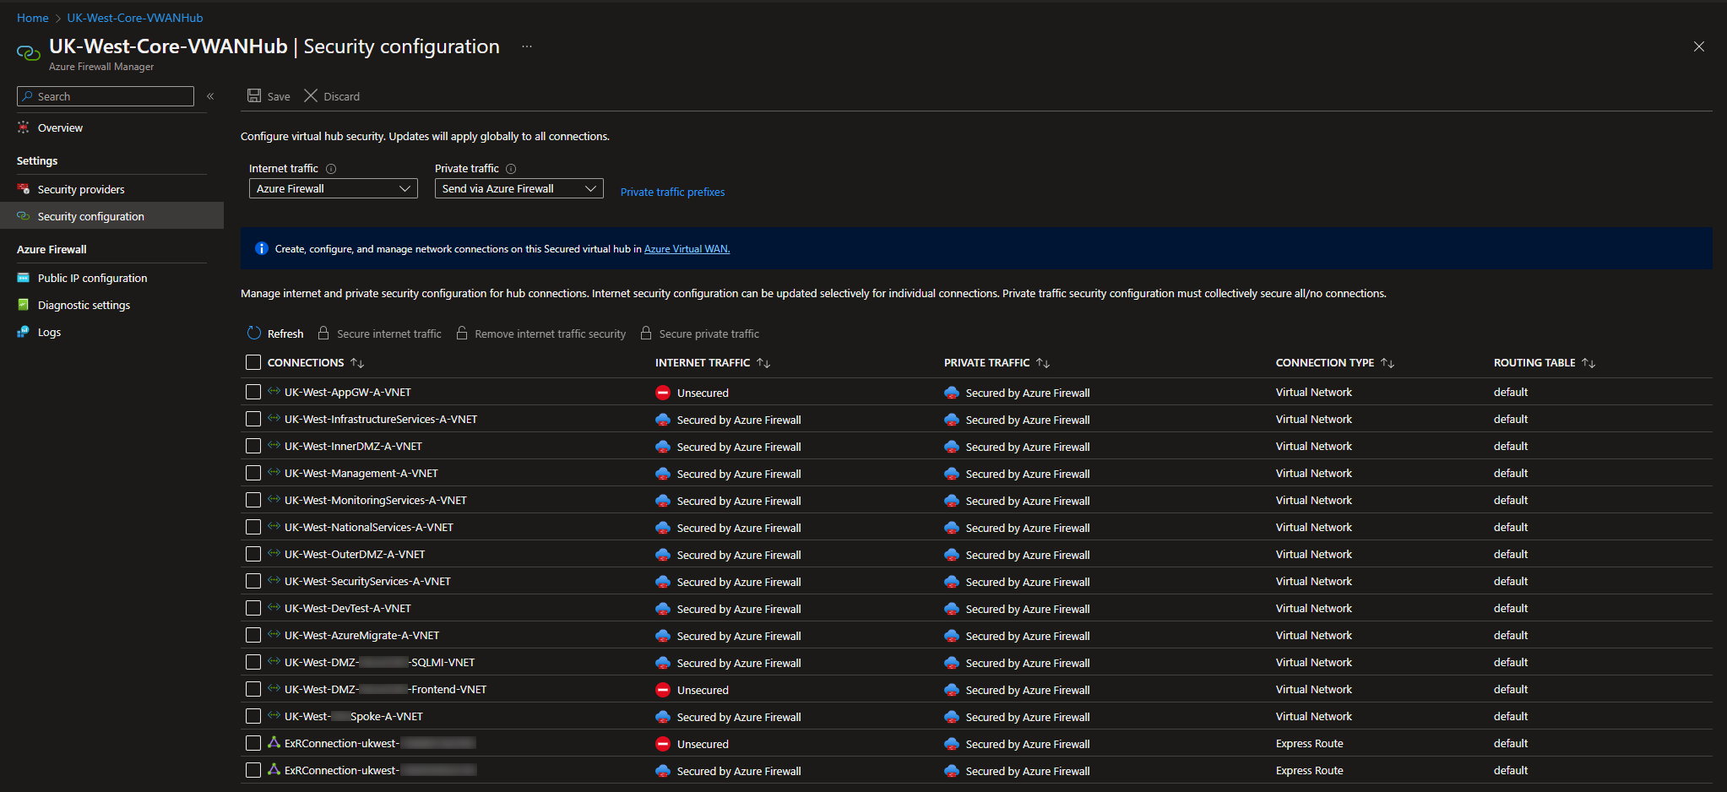Screen dimensions: 1727x792
Task: Select all connections with header checkbox
Action: pyautogui.click(x=253, y=362)
